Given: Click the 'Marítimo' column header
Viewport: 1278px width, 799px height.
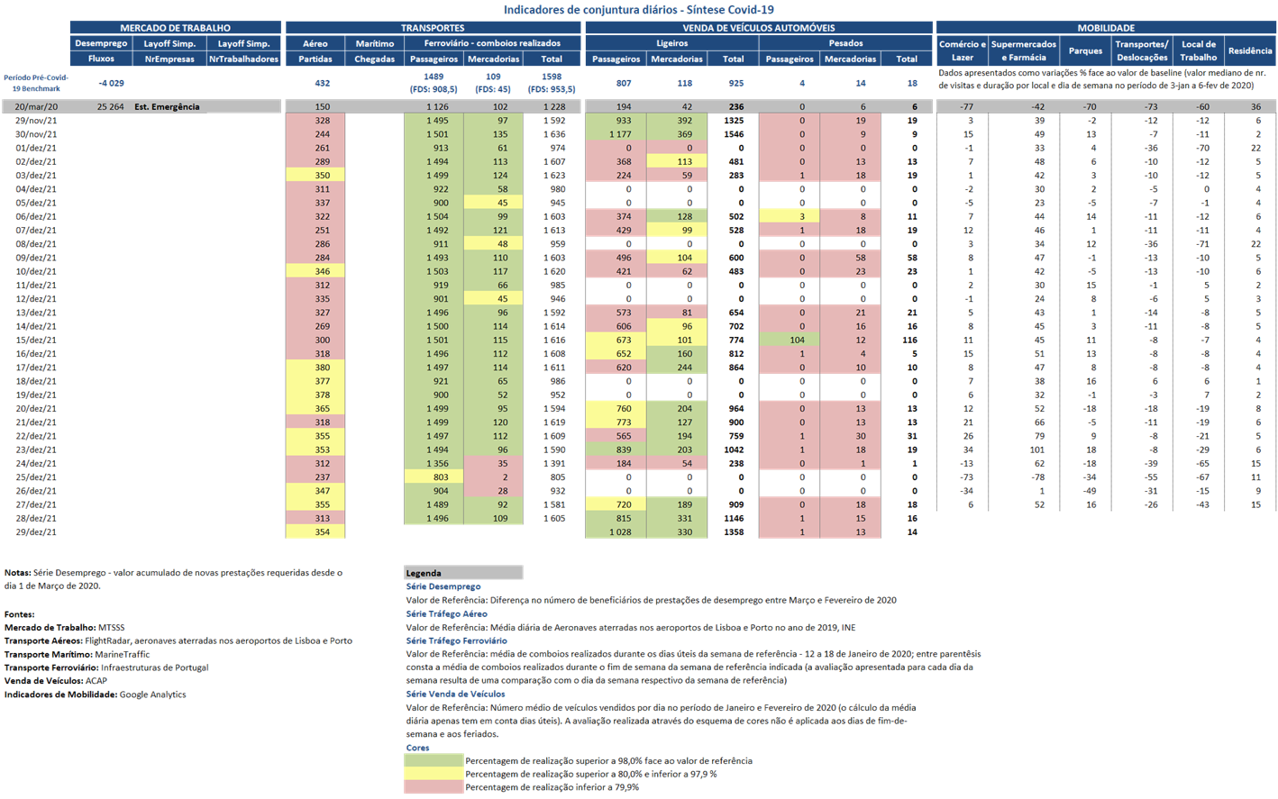Looking at the screenshot, I should click(x=374, y=43).
